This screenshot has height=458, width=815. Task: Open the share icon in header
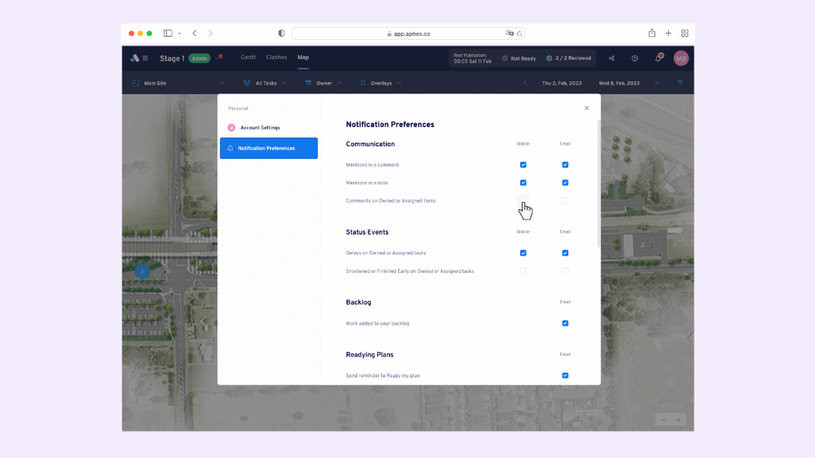(611, 58)
